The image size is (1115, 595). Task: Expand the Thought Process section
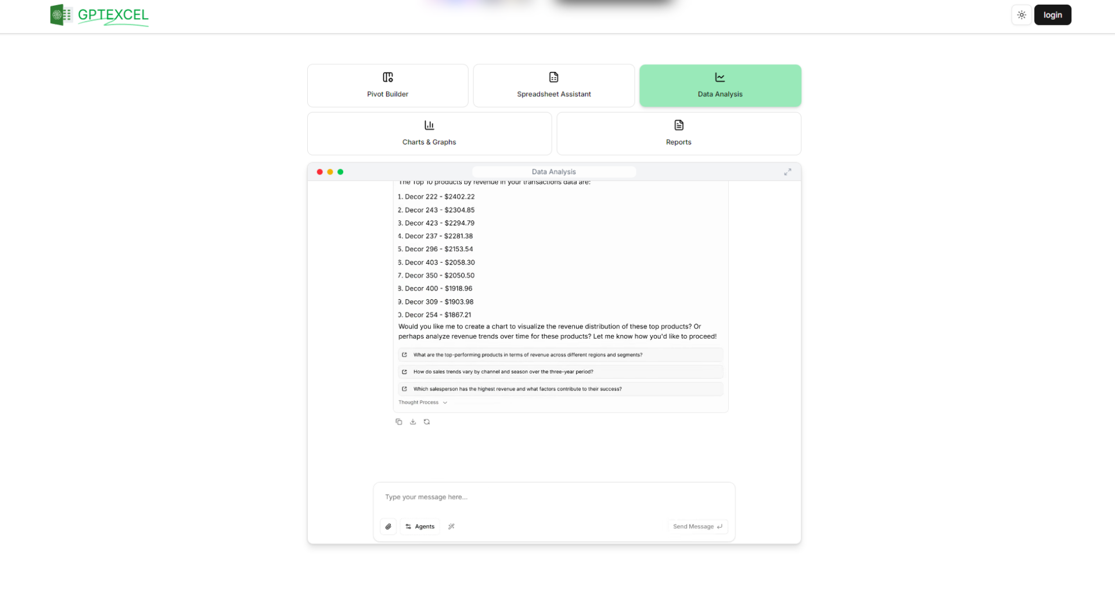[x=422, y=402]
